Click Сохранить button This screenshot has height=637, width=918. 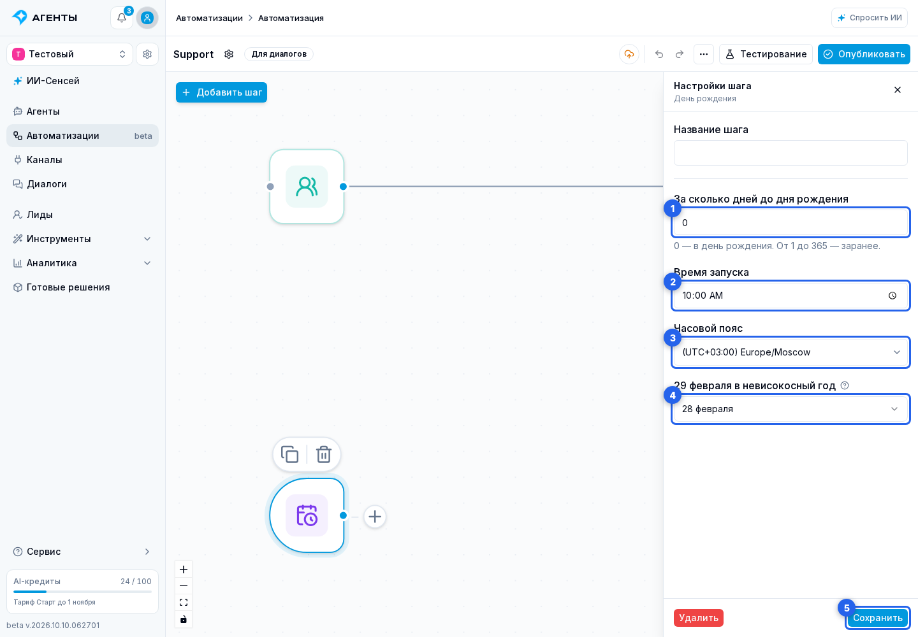878,618
